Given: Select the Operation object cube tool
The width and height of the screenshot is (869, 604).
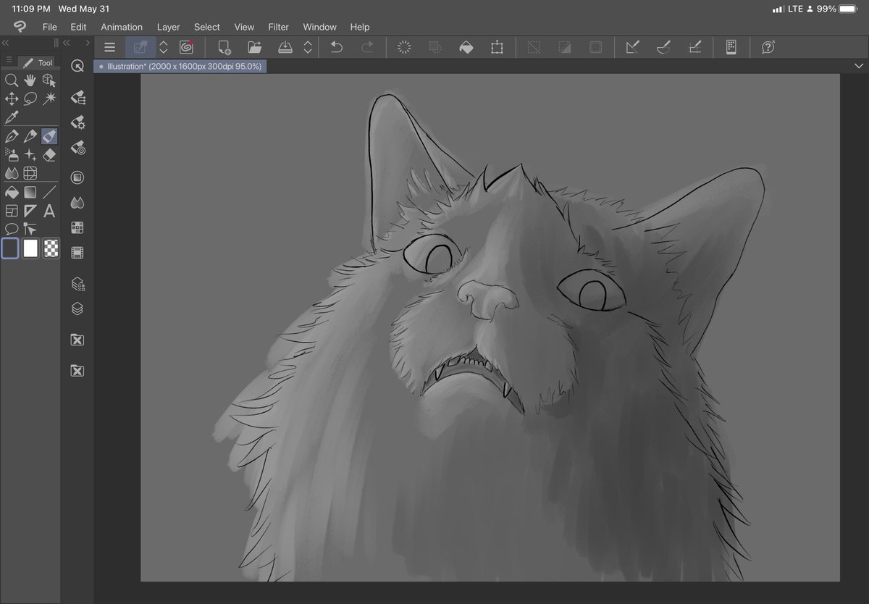Looking at the screenshot, I should point(49,80).
